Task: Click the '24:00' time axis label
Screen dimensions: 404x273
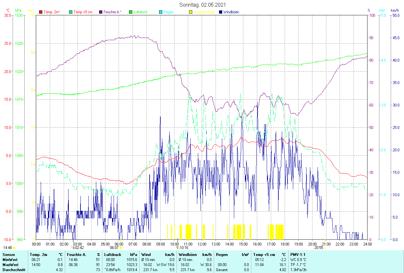Action: point(367,244)
